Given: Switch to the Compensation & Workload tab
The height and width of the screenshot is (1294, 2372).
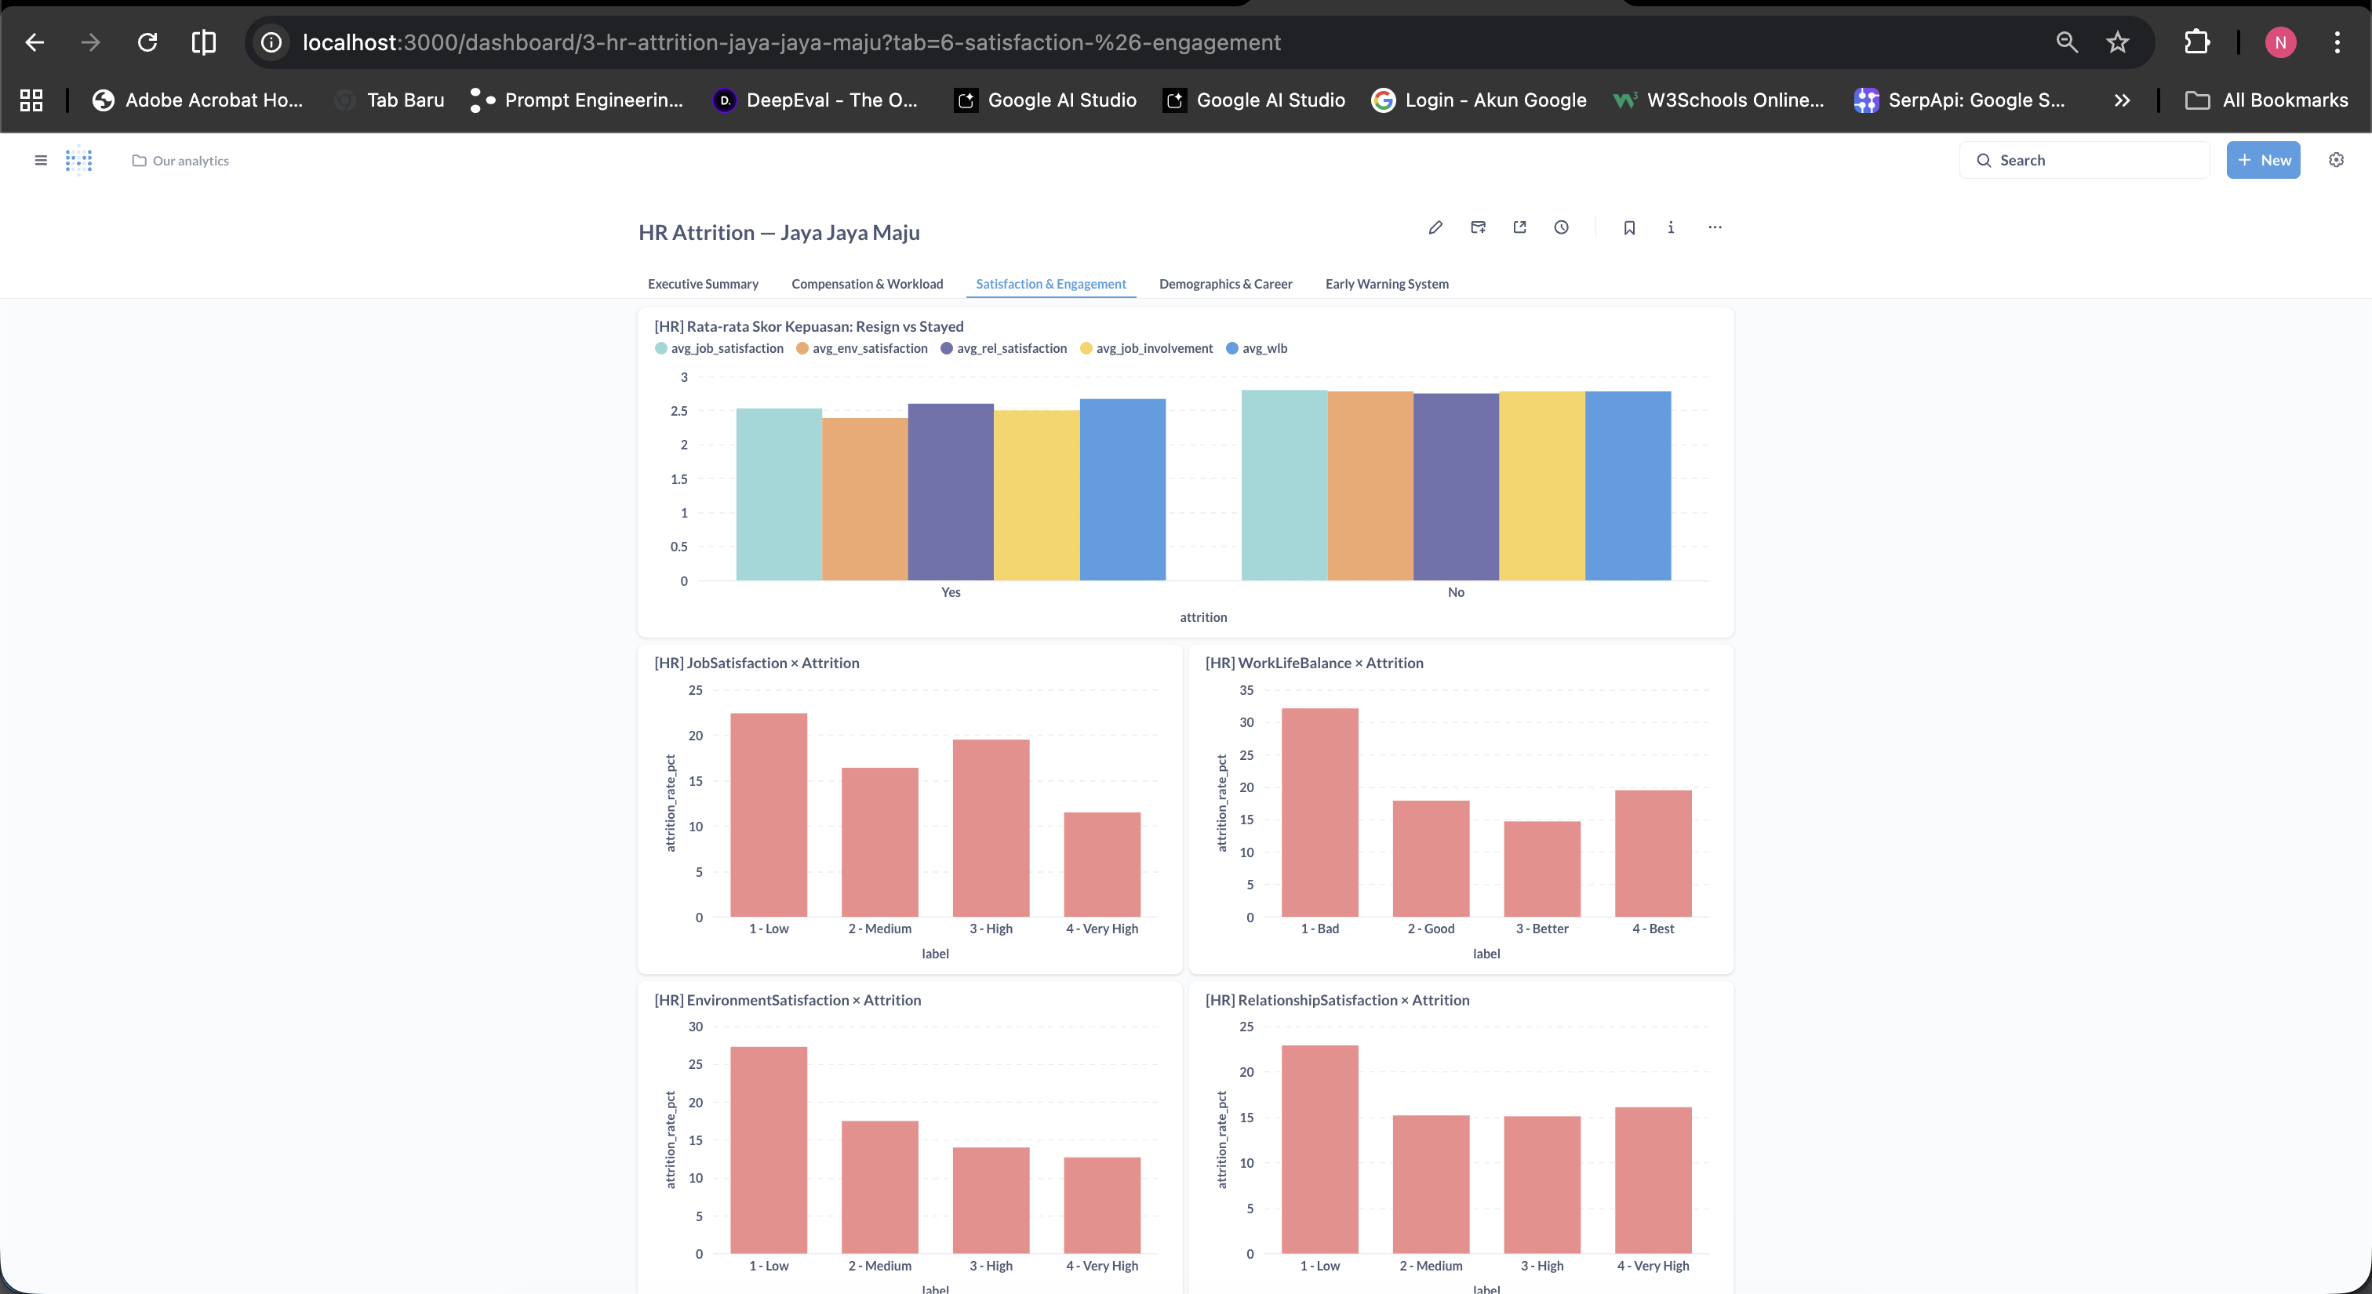Looking at the screenshot, I should pyautogui.click(x=868, y=285).
